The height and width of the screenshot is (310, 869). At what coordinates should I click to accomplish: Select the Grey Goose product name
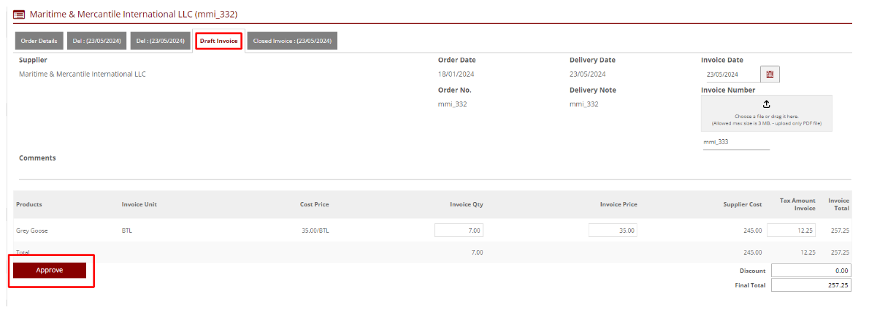coord(32,230)
